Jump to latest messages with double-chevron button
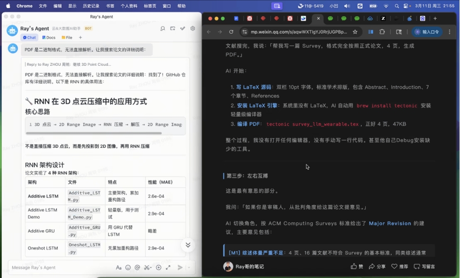 tap(188, 245)
